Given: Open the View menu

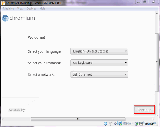Looking at the screenshot, I should point(20,9).
